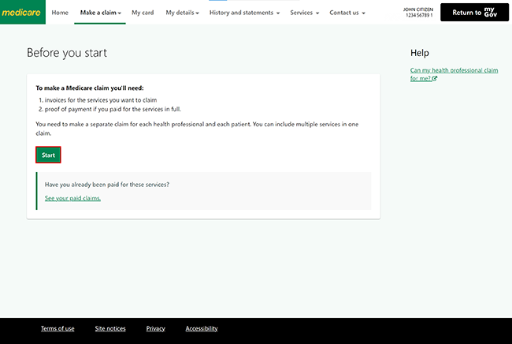Image resolution: width=512 pixels, height=344 pixels.
Task: Click Return to myGov button
Action: (x=474, y=13)
